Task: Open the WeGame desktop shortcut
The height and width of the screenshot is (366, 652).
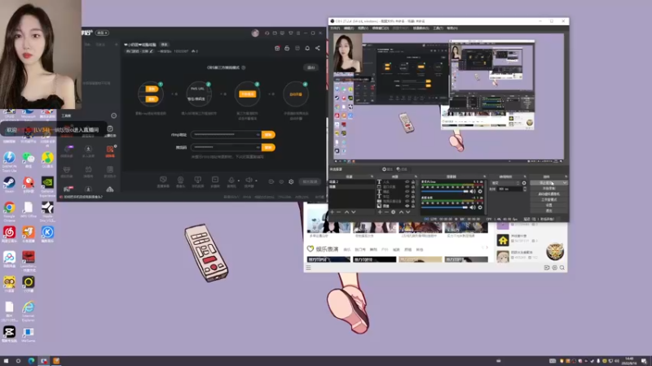Action: (29, 334)
